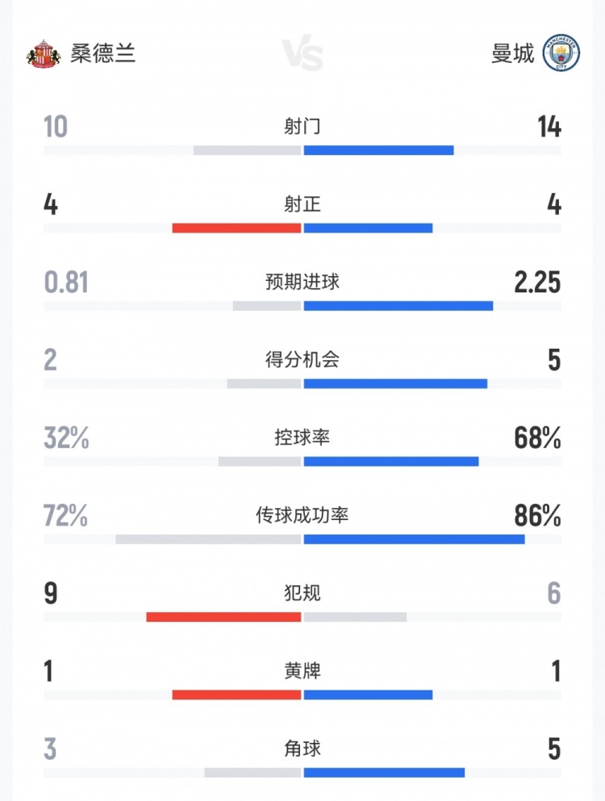605x801 pixels.
Task: Select the 控球率 stat label
Action: coord(302,438)
